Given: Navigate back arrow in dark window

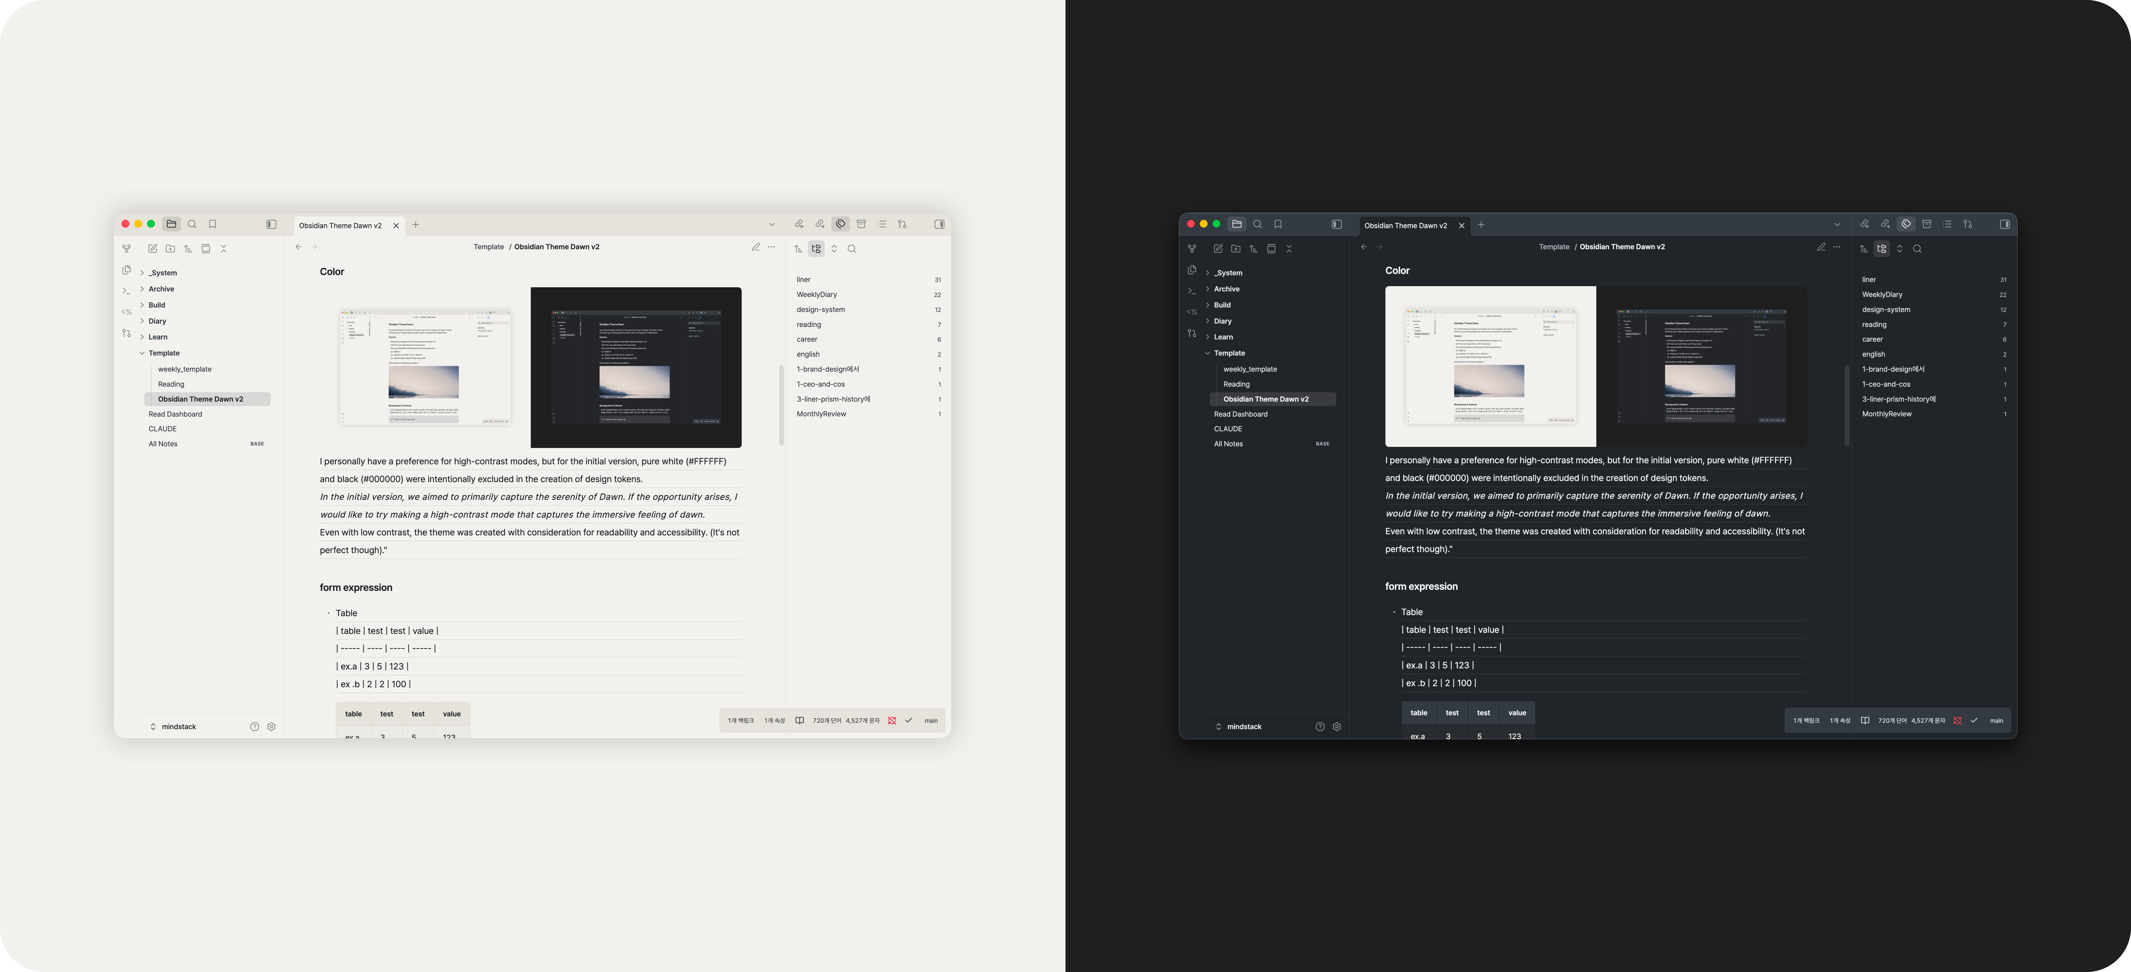Looking at the screenshot, I should click(1364, 246).
